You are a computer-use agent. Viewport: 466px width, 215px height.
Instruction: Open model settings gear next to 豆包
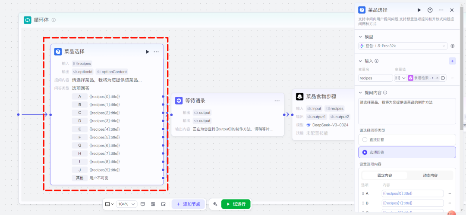[x=453, y=46]
